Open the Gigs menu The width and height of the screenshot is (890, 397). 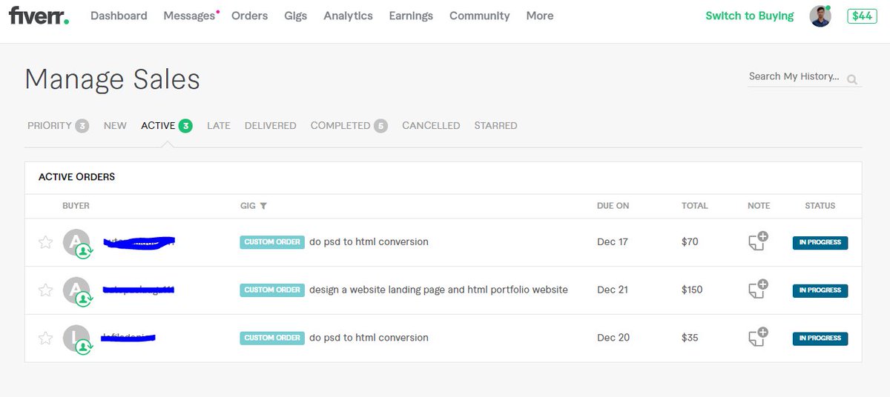click(296, 16)
